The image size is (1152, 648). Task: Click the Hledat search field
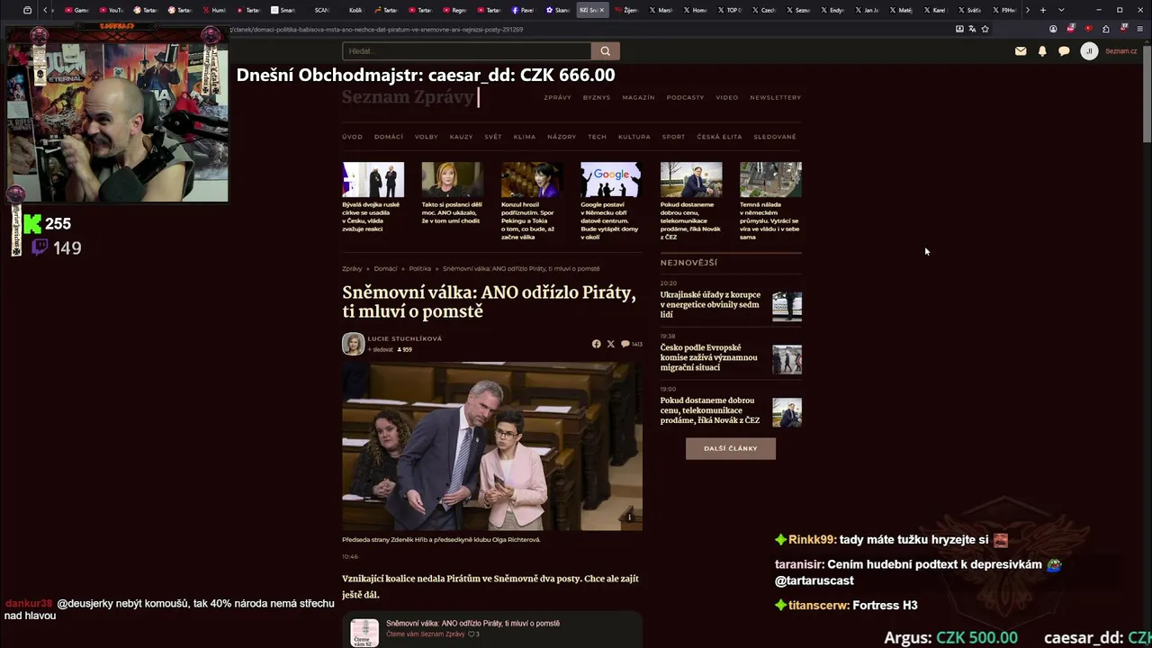(466, 51)
